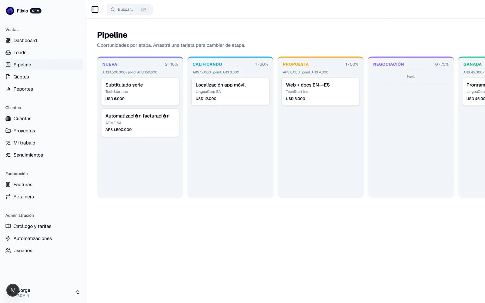The width and height of the screenshot is (485, 303).
Task: Click the Facturas receipt icon
Action: (8, 185)
